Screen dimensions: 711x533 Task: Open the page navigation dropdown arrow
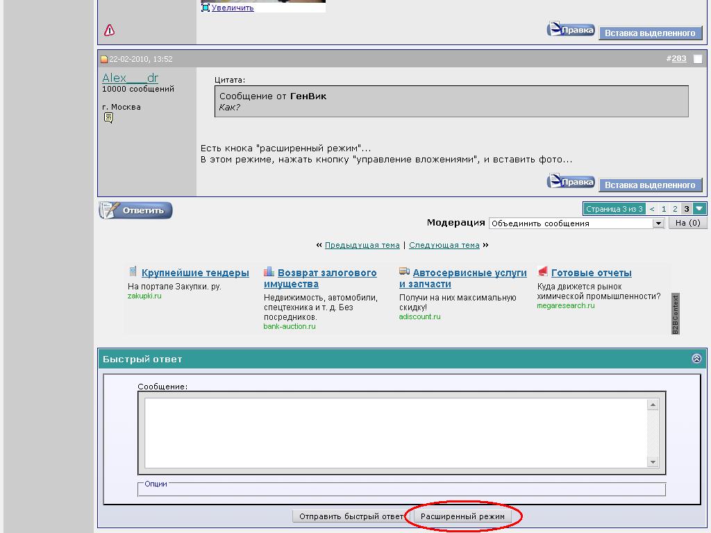pos(699,209)
